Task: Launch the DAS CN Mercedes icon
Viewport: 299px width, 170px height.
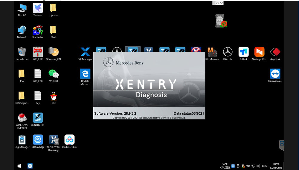Action: [228, 54]
